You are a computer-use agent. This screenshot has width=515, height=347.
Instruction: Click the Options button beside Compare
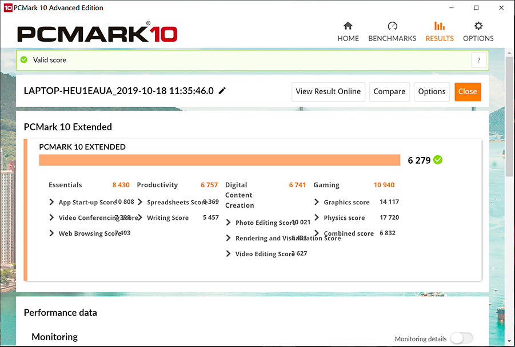click(432, 92)
